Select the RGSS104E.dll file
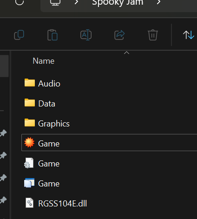197x219 pixels. 109,203
